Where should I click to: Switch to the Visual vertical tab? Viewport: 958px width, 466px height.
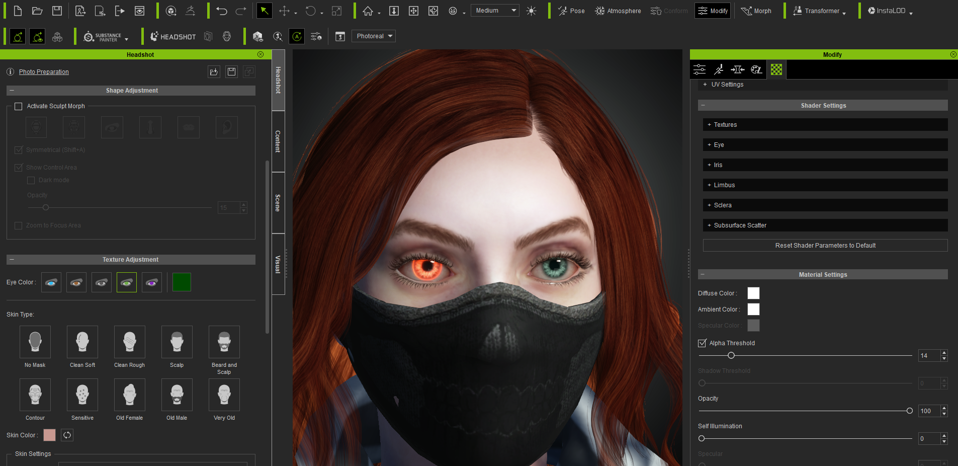point(278,264)
